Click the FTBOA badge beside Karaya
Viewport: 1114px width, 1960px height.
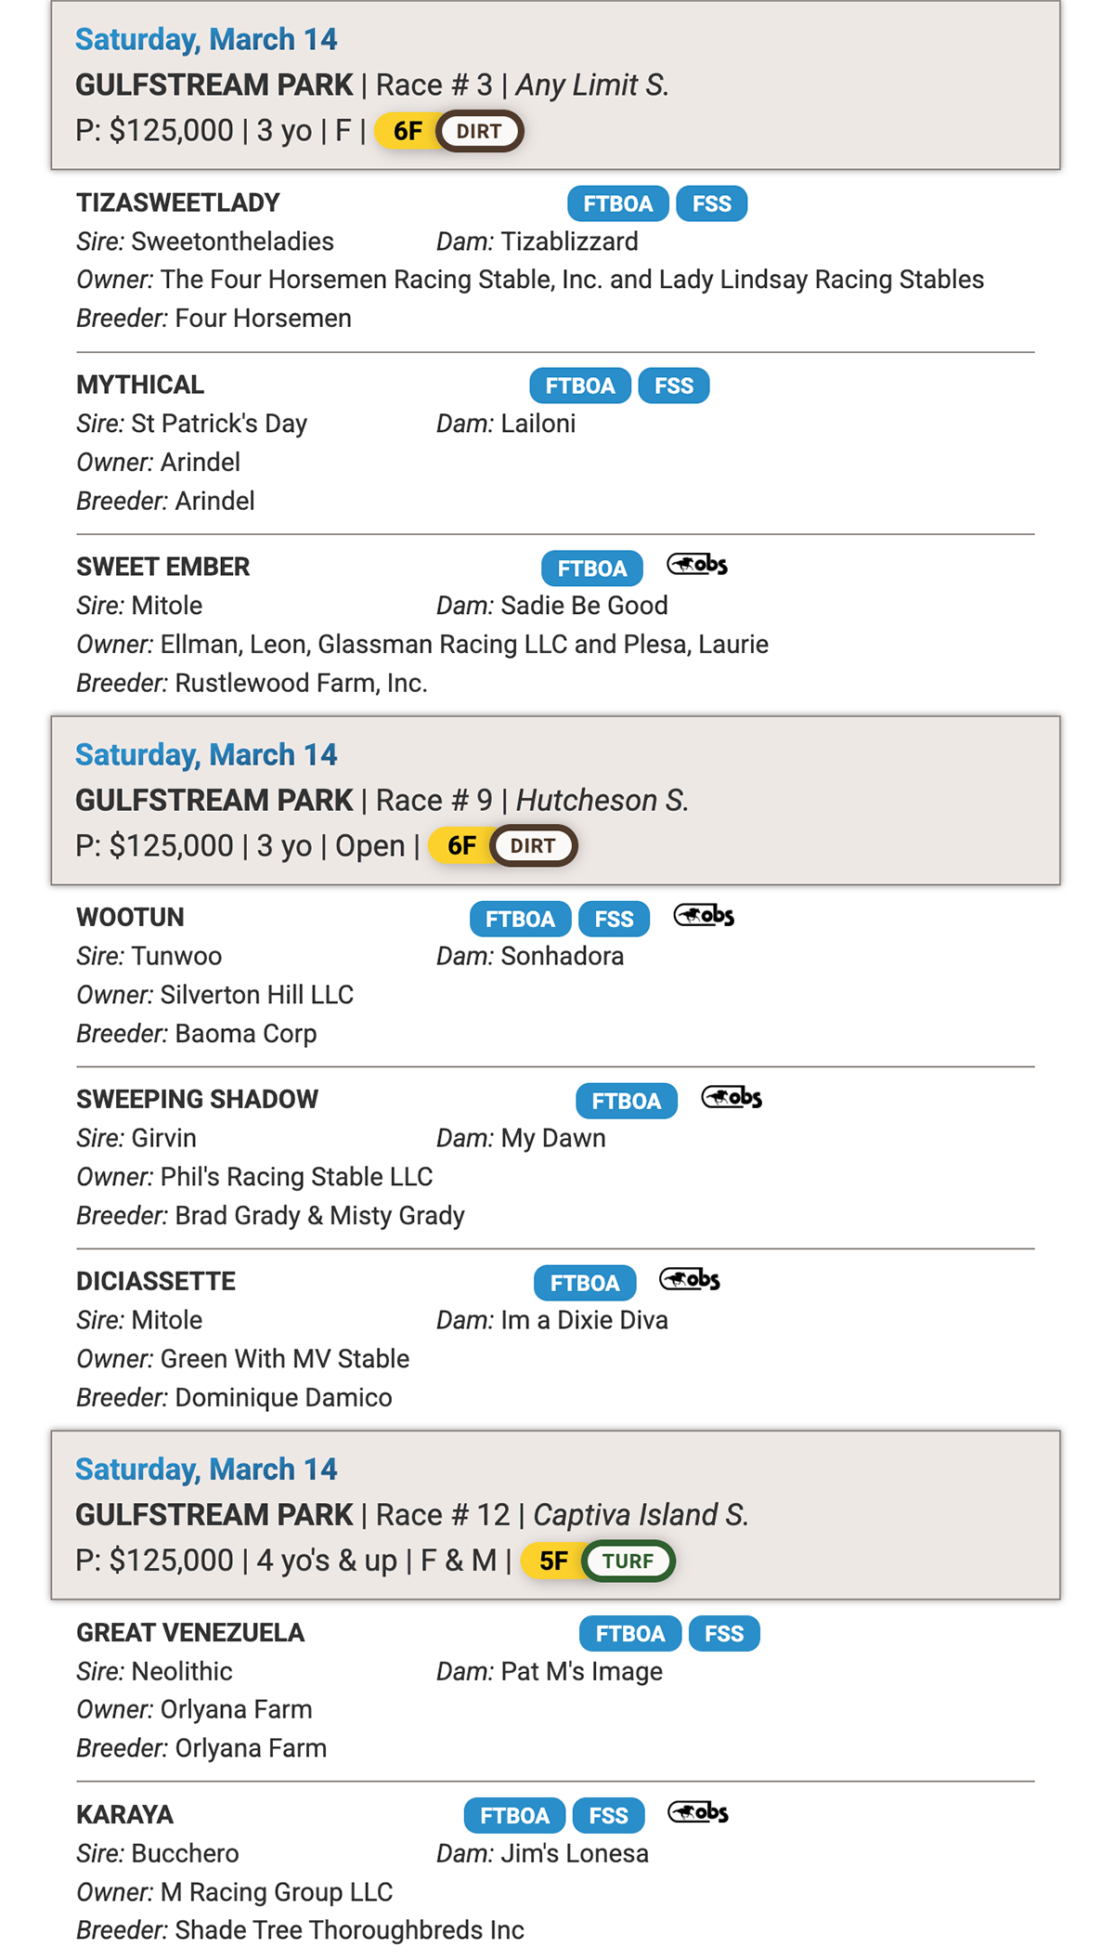click(x=514, y=1815)
